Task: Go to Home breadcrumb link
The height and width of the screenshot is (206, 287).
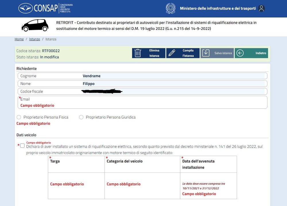Action: pos(19,39)
